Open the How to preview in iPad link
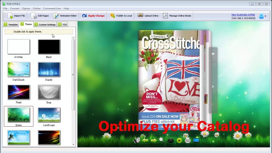This screenshot has width=272, height=153. 243,15
